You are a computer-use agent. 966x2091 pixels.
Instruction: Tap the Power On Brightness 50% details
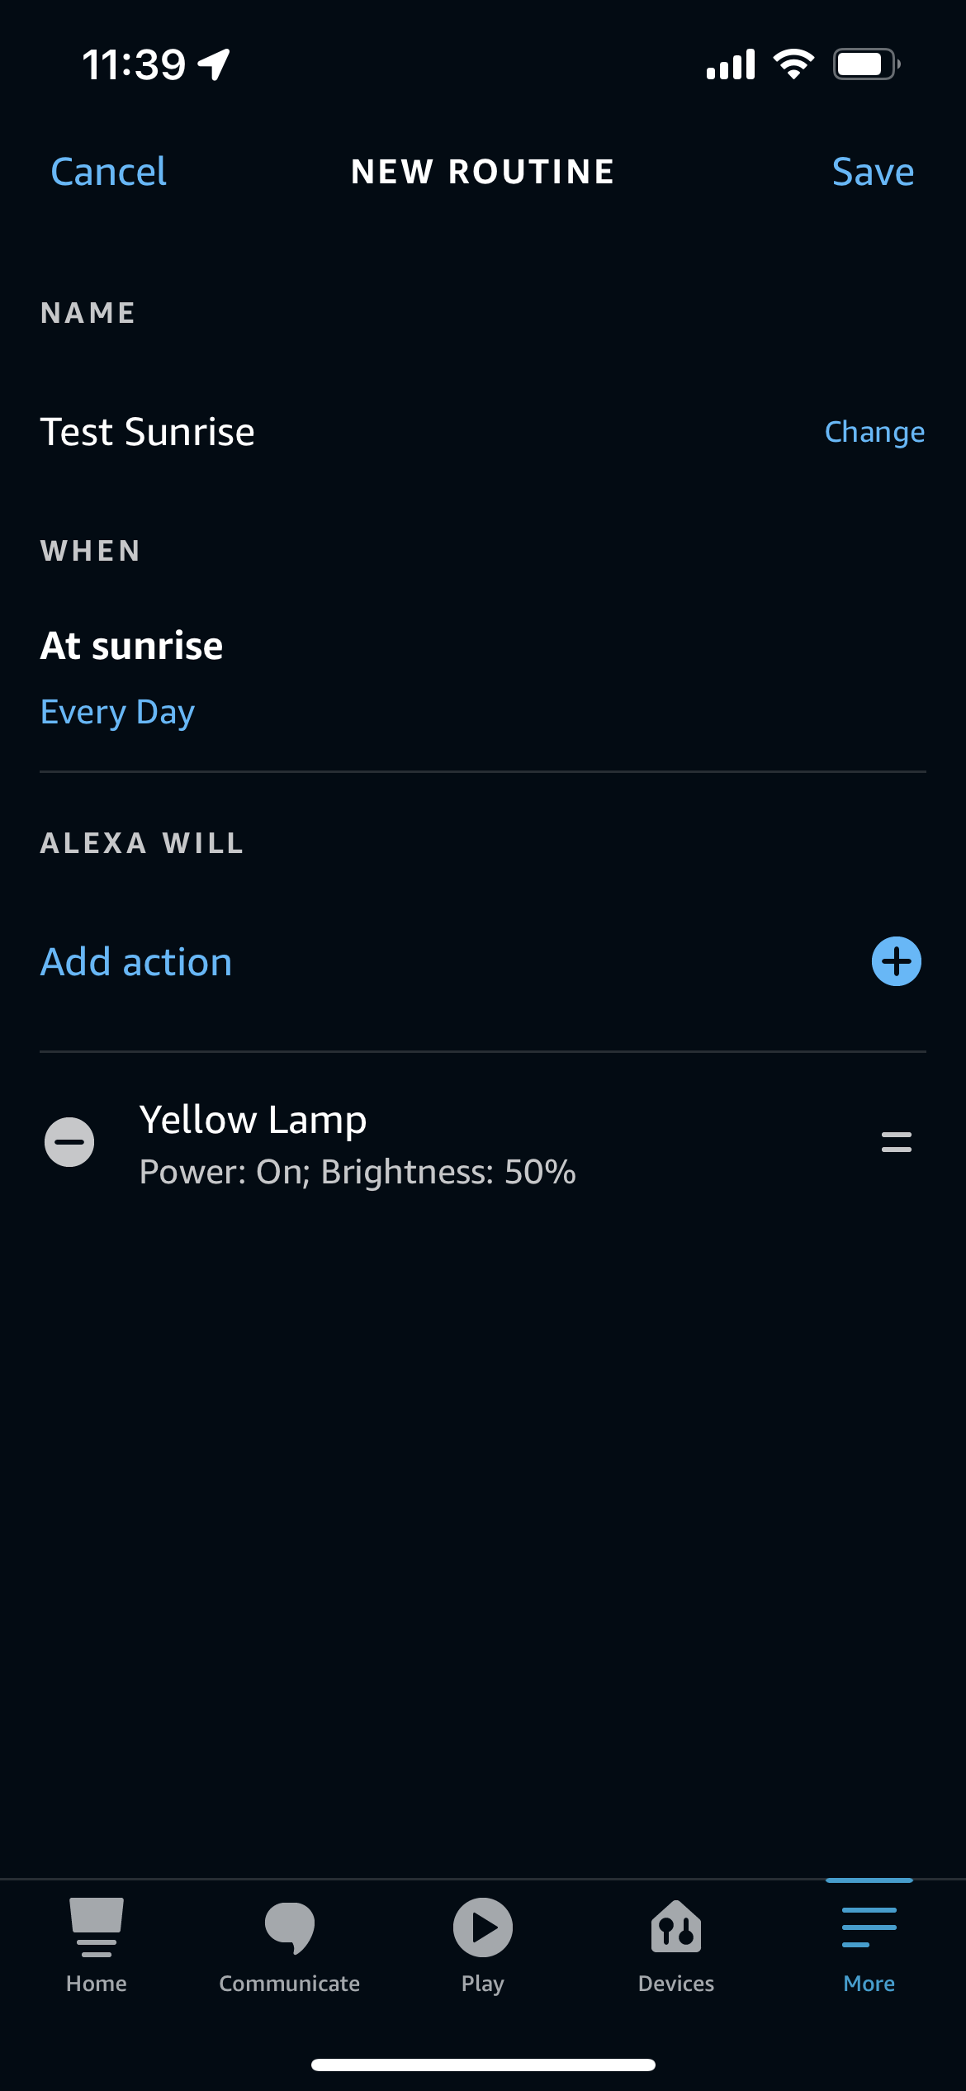coord(358,1172)
